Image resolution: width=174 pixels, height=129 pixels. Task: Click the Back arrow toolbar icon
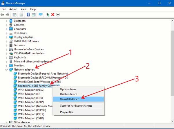[2, 15]
